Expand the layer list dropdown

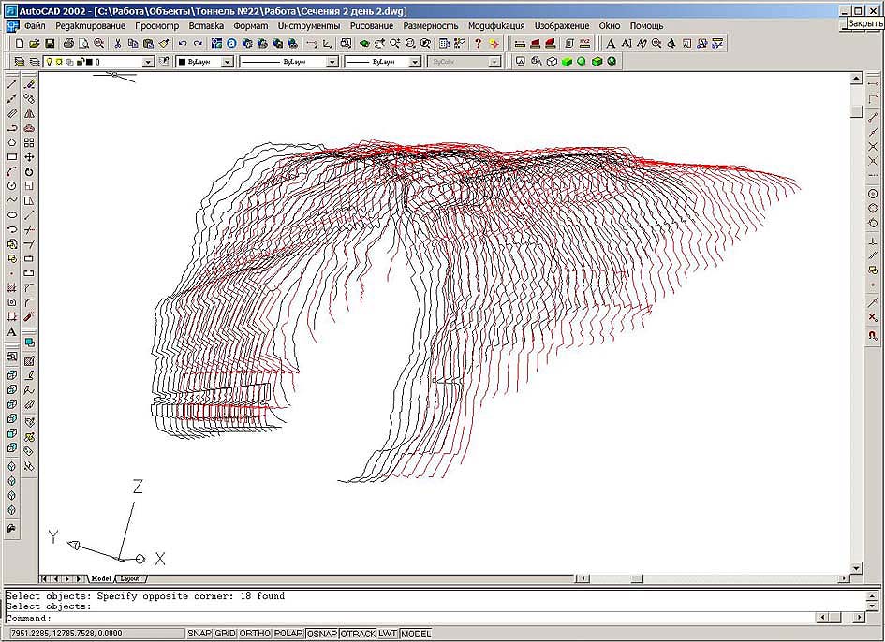[x=148, y=62]
